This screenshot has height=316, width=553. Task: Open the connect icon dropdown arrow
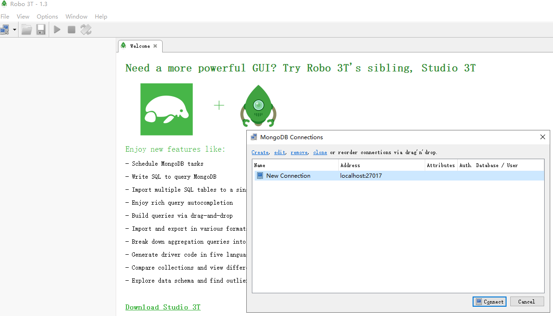tap(14, 30)
